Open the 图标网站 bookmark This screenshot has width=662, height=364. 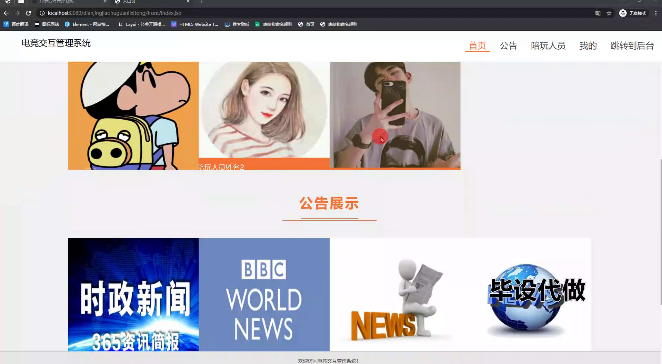point(47,24)
